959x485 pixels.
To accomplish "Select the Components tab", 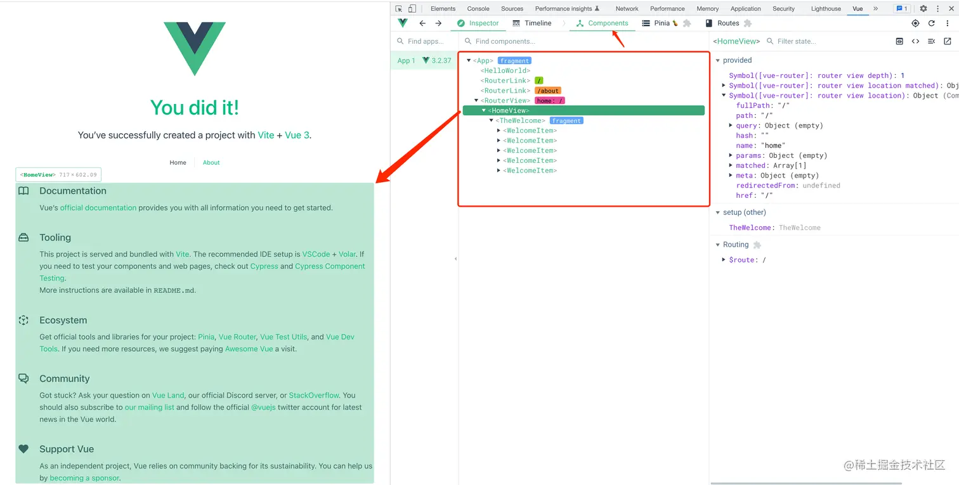I will (x=602, y=23).
